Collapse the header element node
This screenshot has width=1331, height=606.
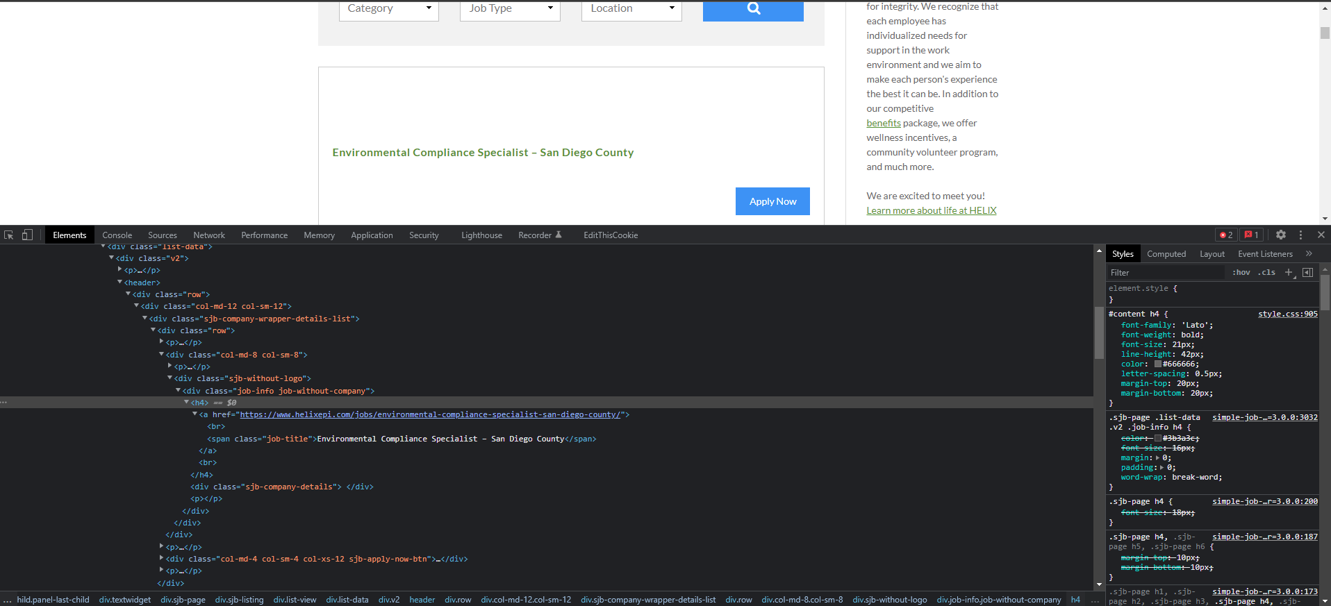point(120,283)
